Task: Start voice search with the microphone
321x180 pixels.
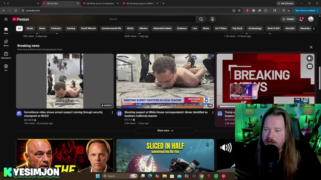Action: coord(212,19)
